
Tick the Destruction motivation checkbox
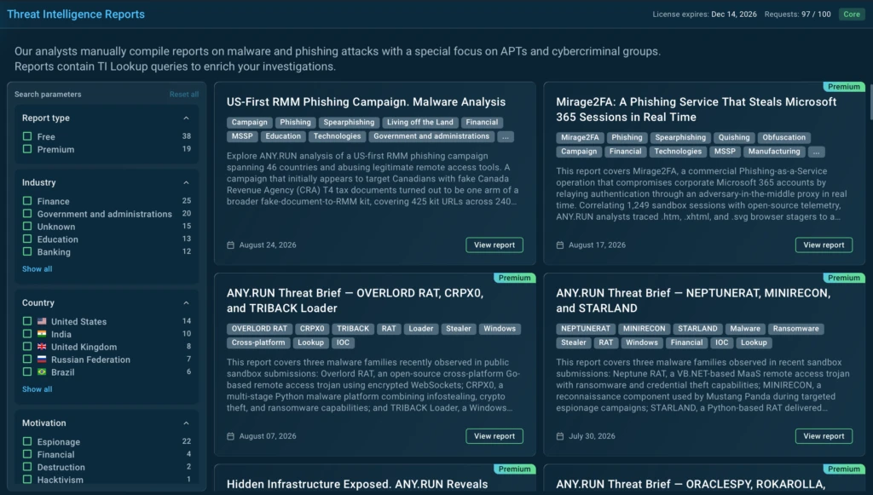point(26,467)
